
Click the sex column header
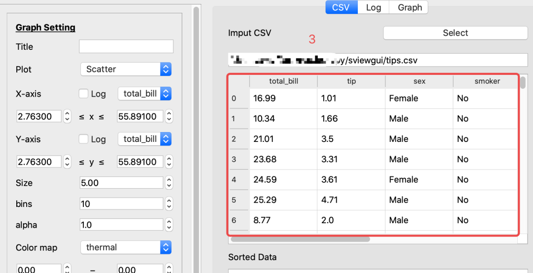419,81
